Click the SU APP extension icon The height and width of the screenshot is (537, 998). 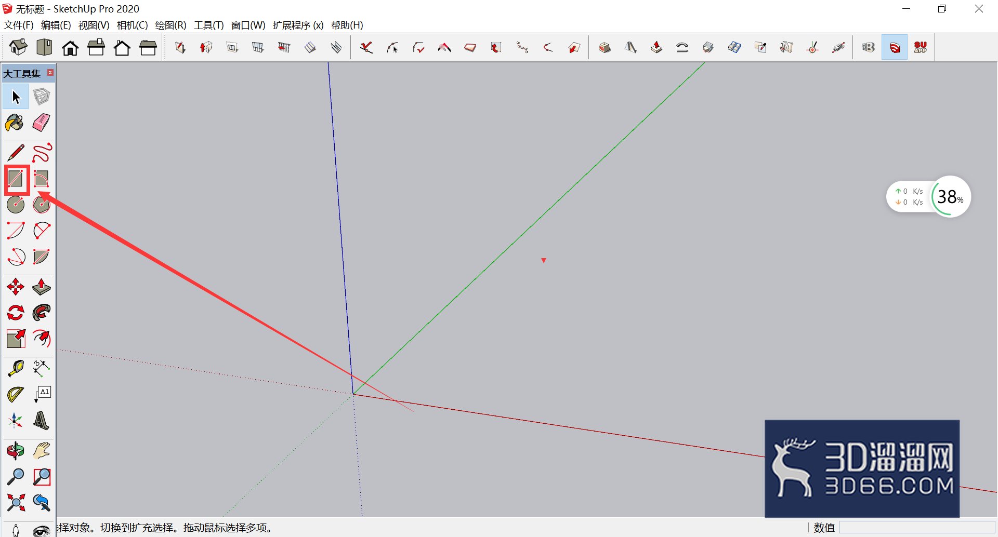pos(921,47)
